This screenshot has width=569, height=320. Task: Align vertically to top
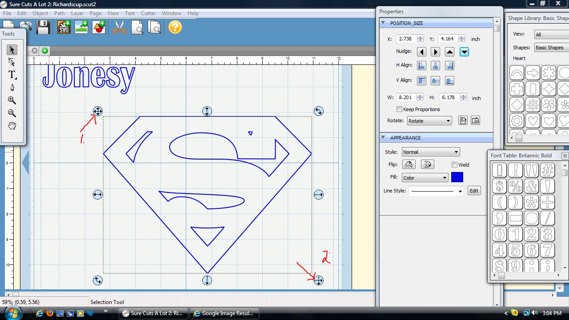pos(422,81)
